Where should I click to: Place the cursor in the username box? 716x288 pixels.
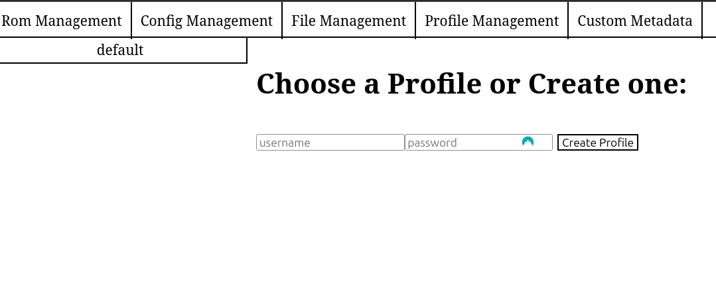(x=330, y=143)
